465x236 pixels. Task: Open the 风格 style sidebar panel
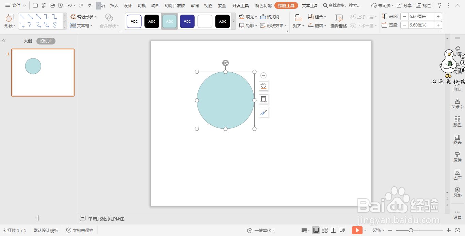457,192
